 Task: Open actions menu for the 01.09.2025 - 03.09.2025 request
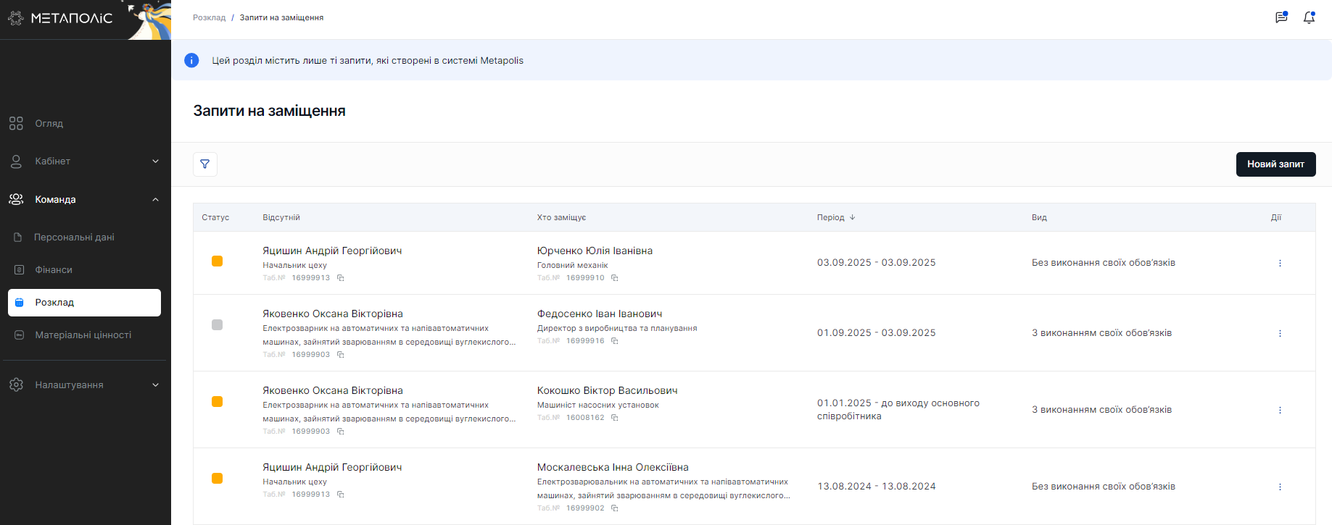pos(1280,333)
